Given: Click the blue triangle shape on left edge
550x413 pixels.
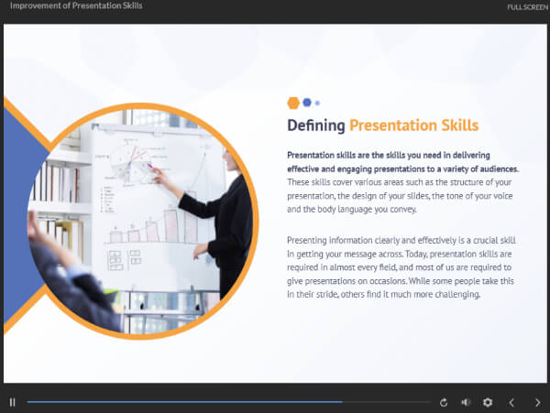Looking at the screenshot, I should [16, 220].
